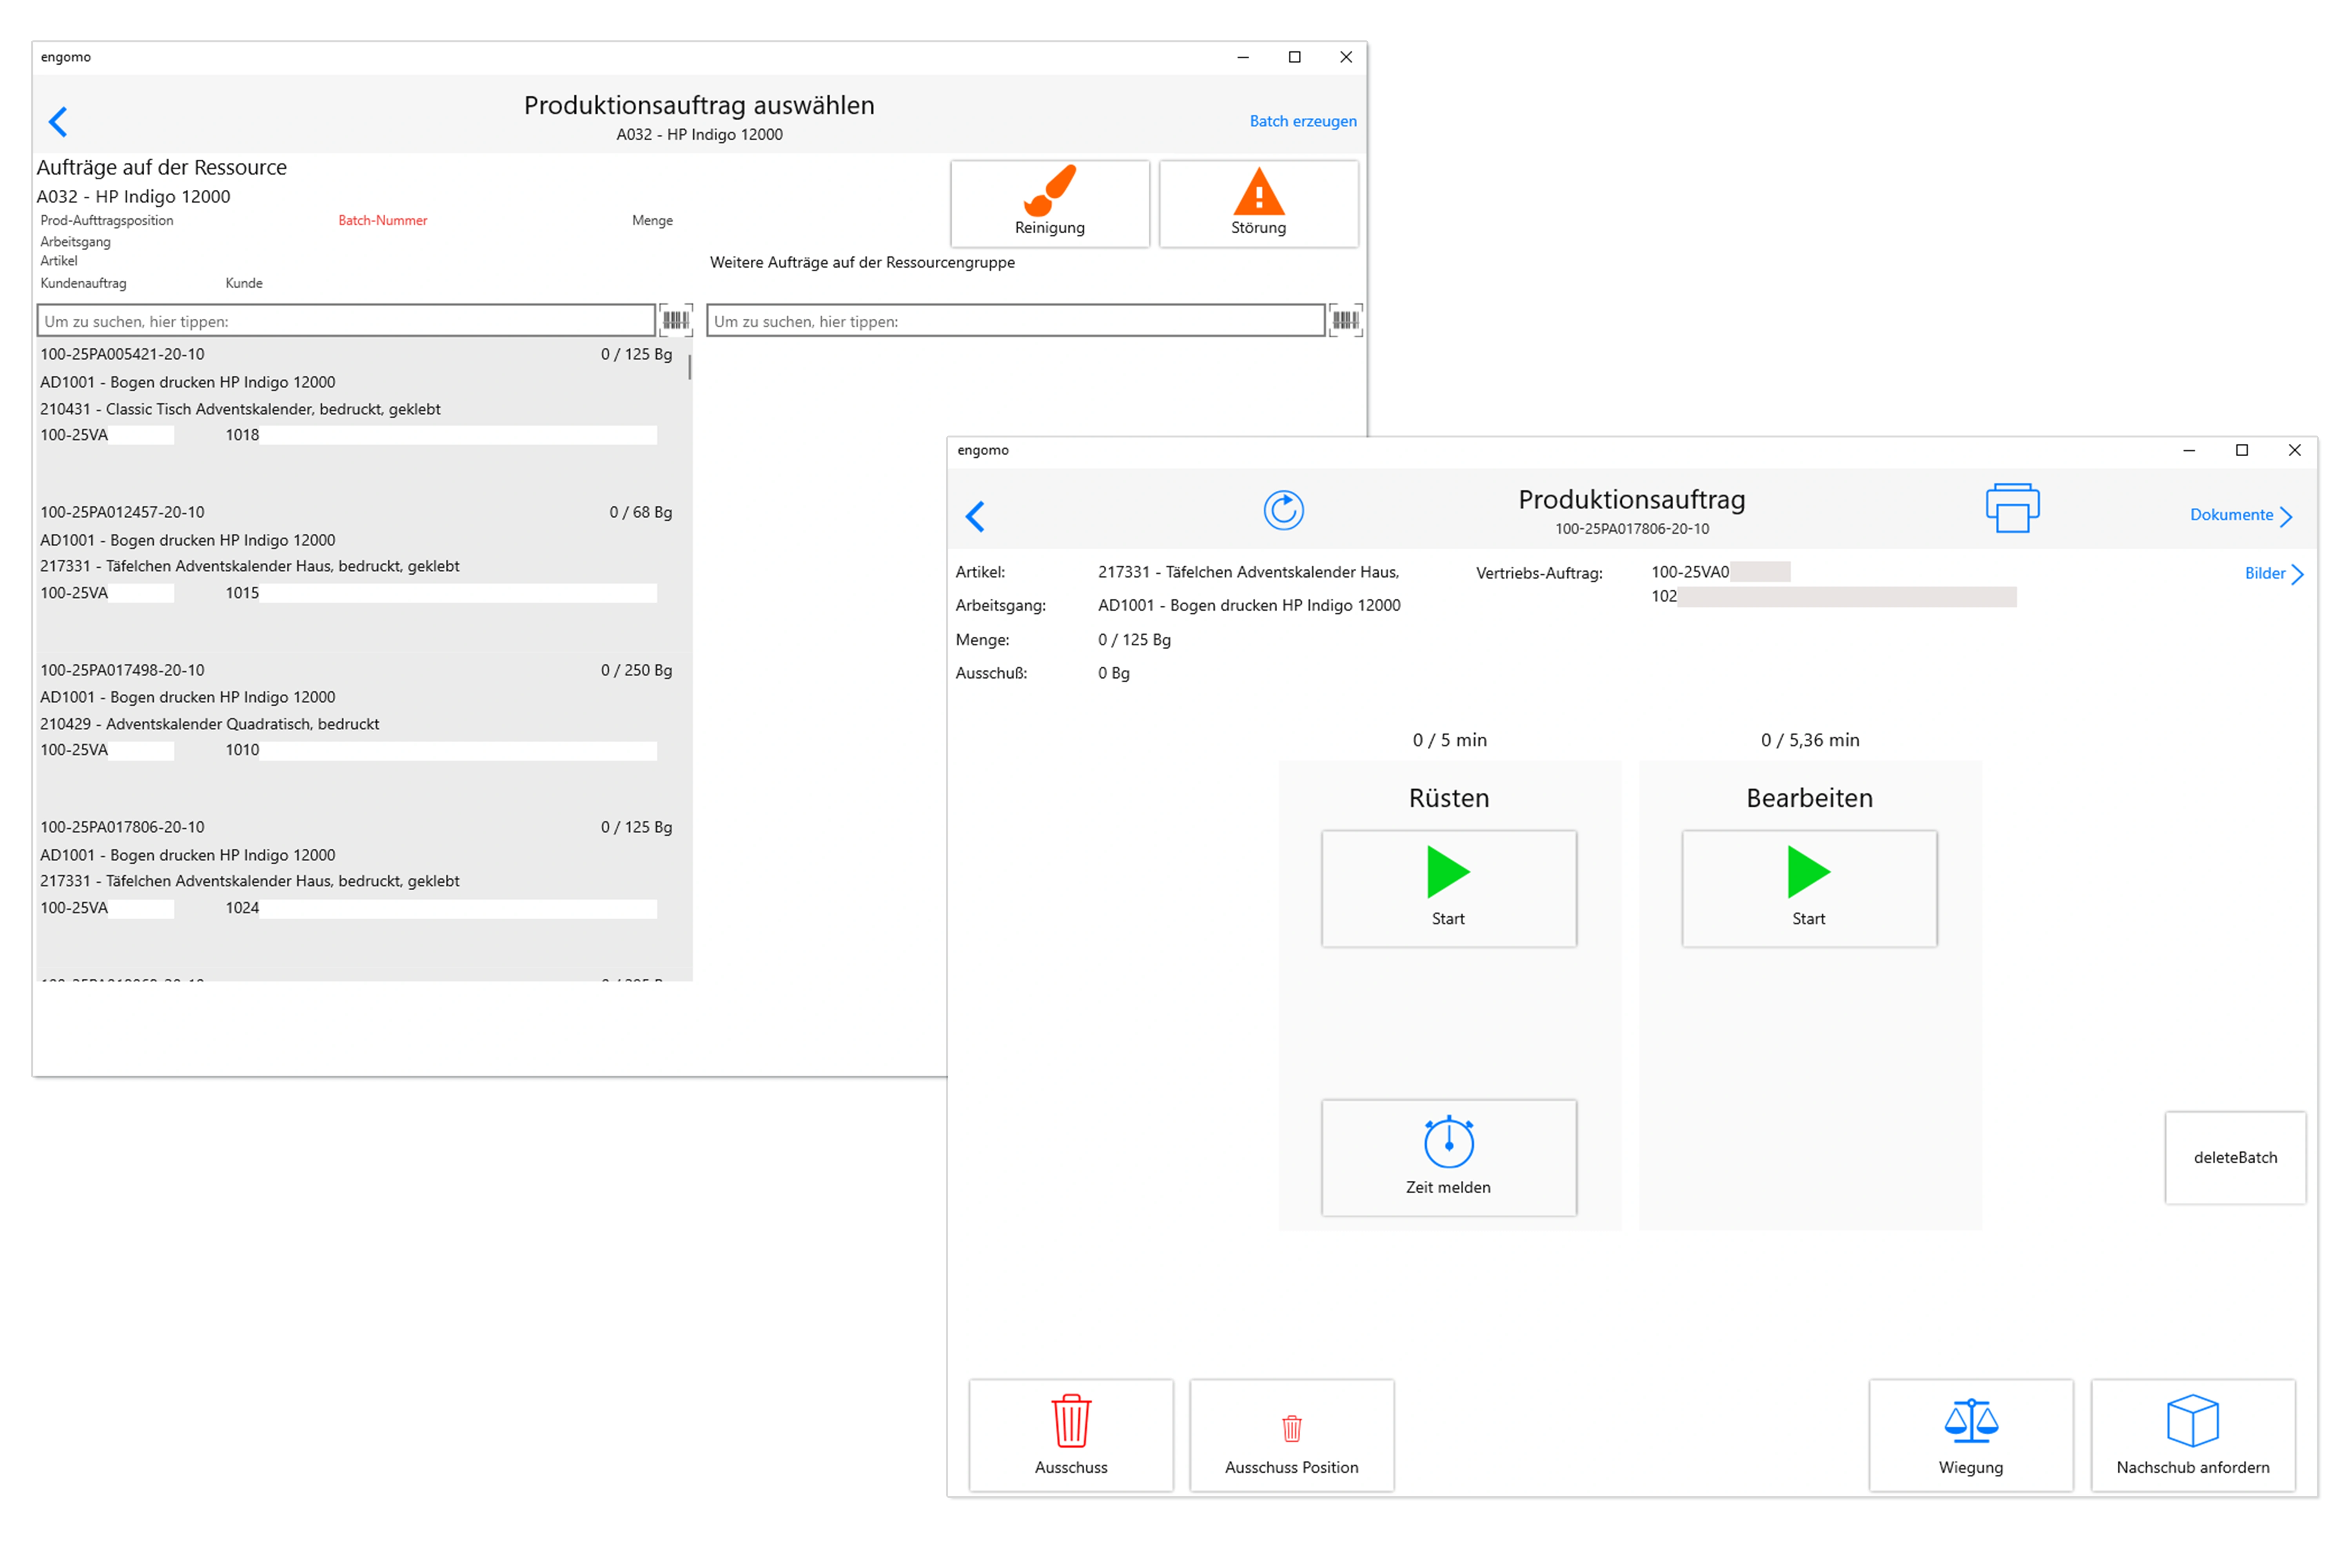Open the Dokumente link
Viewport: 2352px width, 1568px height.
(2241, 515)
